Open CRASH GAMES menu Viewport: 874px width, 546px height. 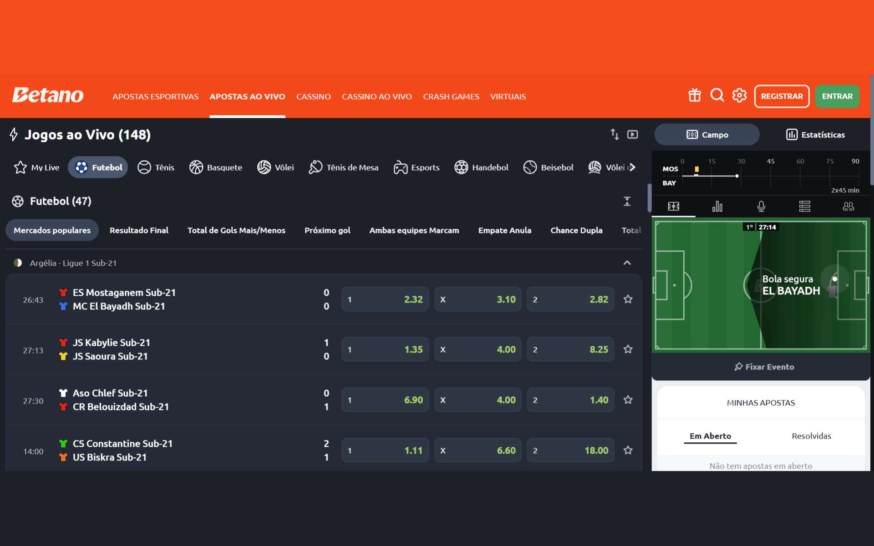451,96
